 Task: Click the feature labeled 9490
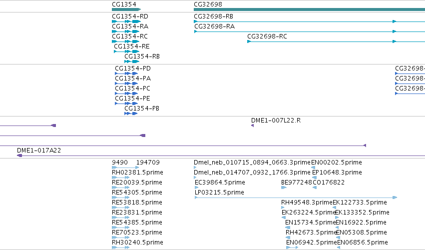point(120,162)
